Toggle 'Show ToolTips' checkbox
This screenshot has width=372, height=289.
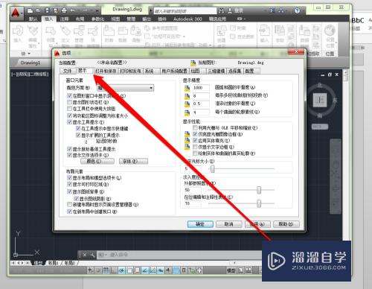click(x=69, y=122)
